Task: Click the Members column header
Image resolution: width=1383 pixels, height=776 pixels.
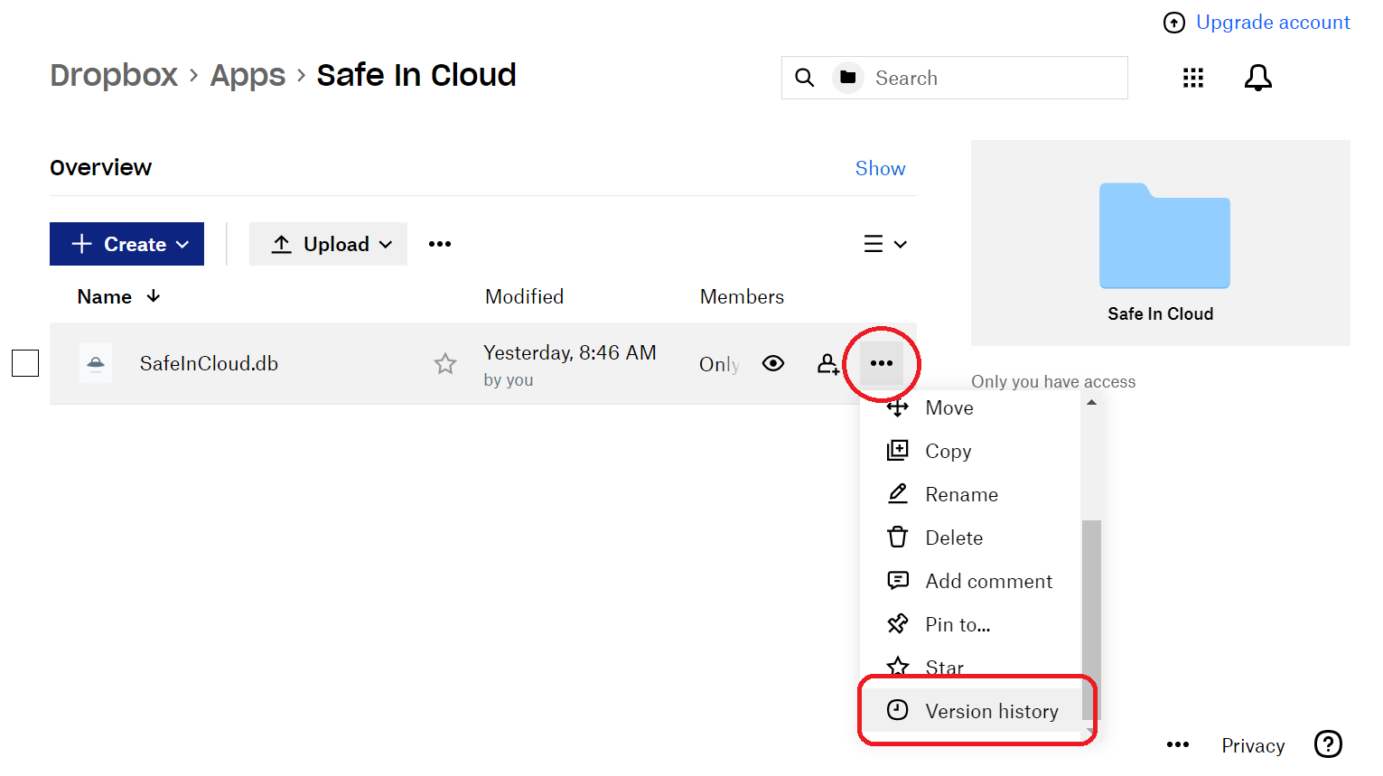Action: pos(742,296)
